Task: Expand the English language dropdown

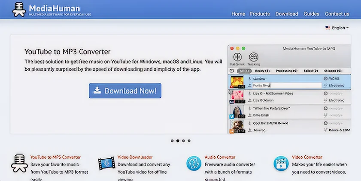Action: tap(340, 28)
